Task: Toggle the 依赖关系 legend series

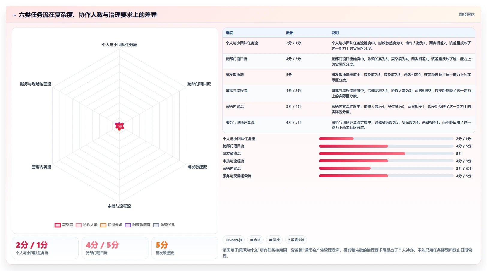Action: click(164, 225)
